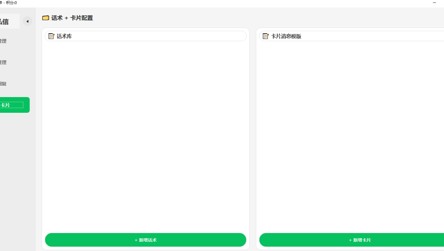
Task: Click the blank middle of the title bar
Action: (220, 3)
